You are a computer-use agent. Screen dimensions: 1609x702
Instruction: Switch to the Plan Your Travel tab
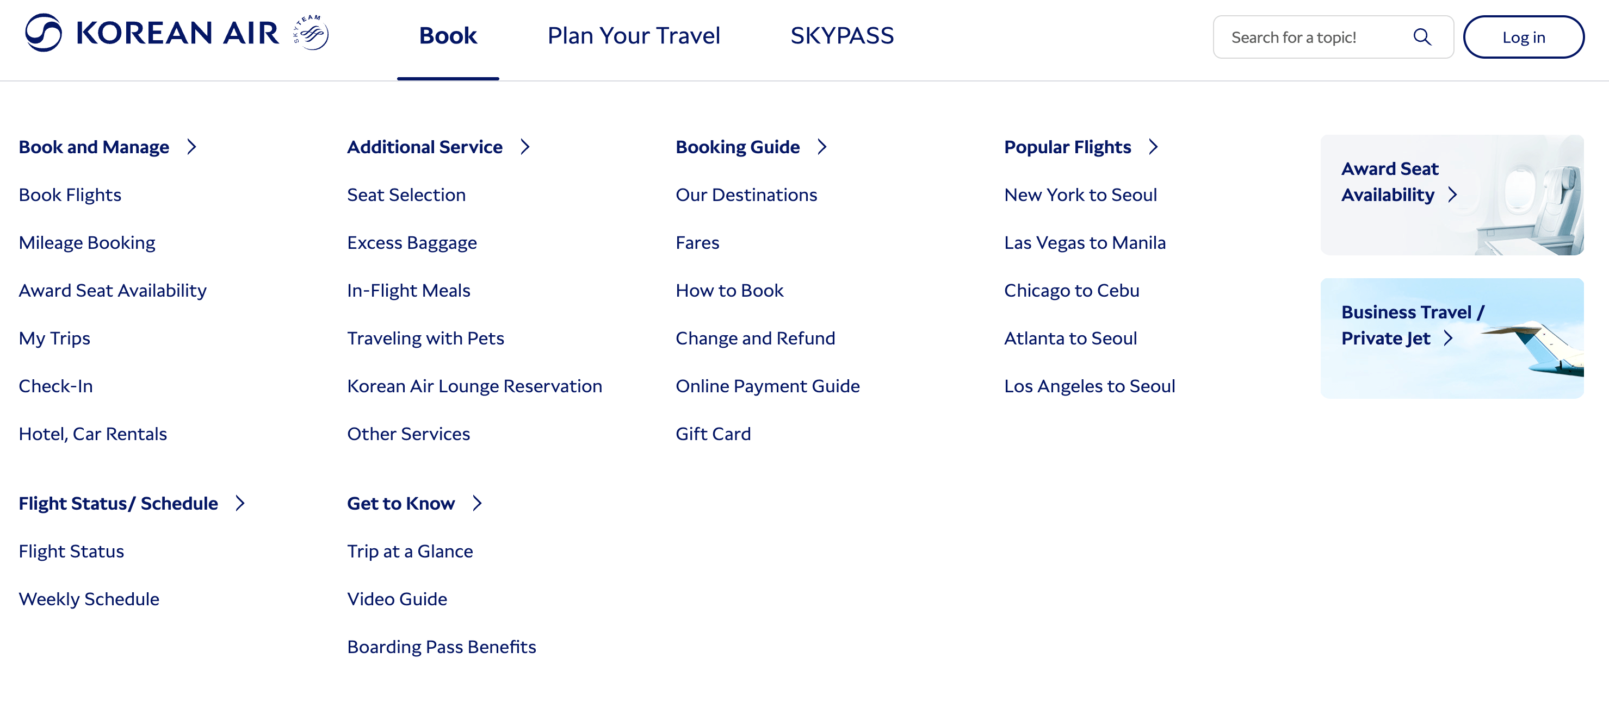[x=633, y=36]
